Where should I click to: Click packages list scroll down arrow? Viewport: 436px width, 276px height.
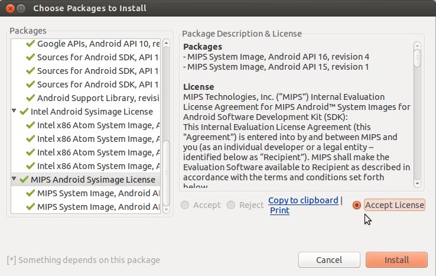point(166,209)
